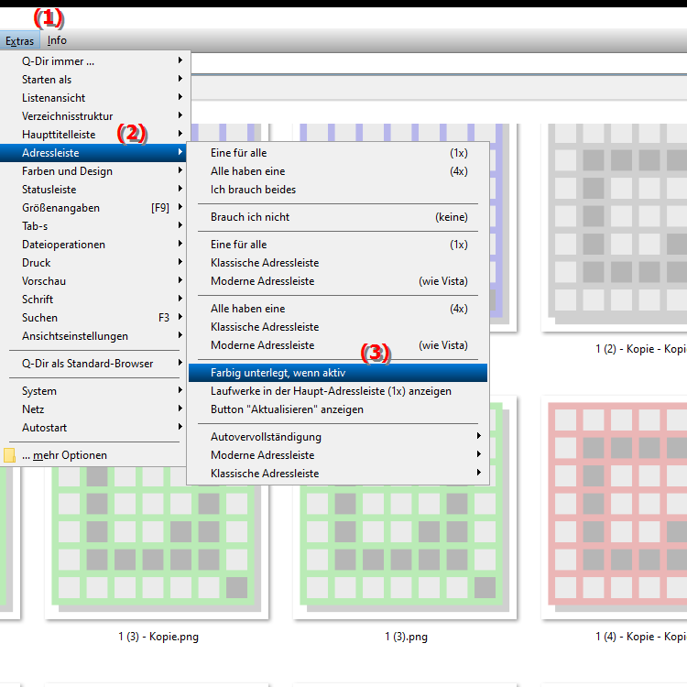The width and height of the screenshot is (687, 687).
Task: Expand 'Klassische Adressleiste' submenu with arrow
Action: [x=338, y=474]
